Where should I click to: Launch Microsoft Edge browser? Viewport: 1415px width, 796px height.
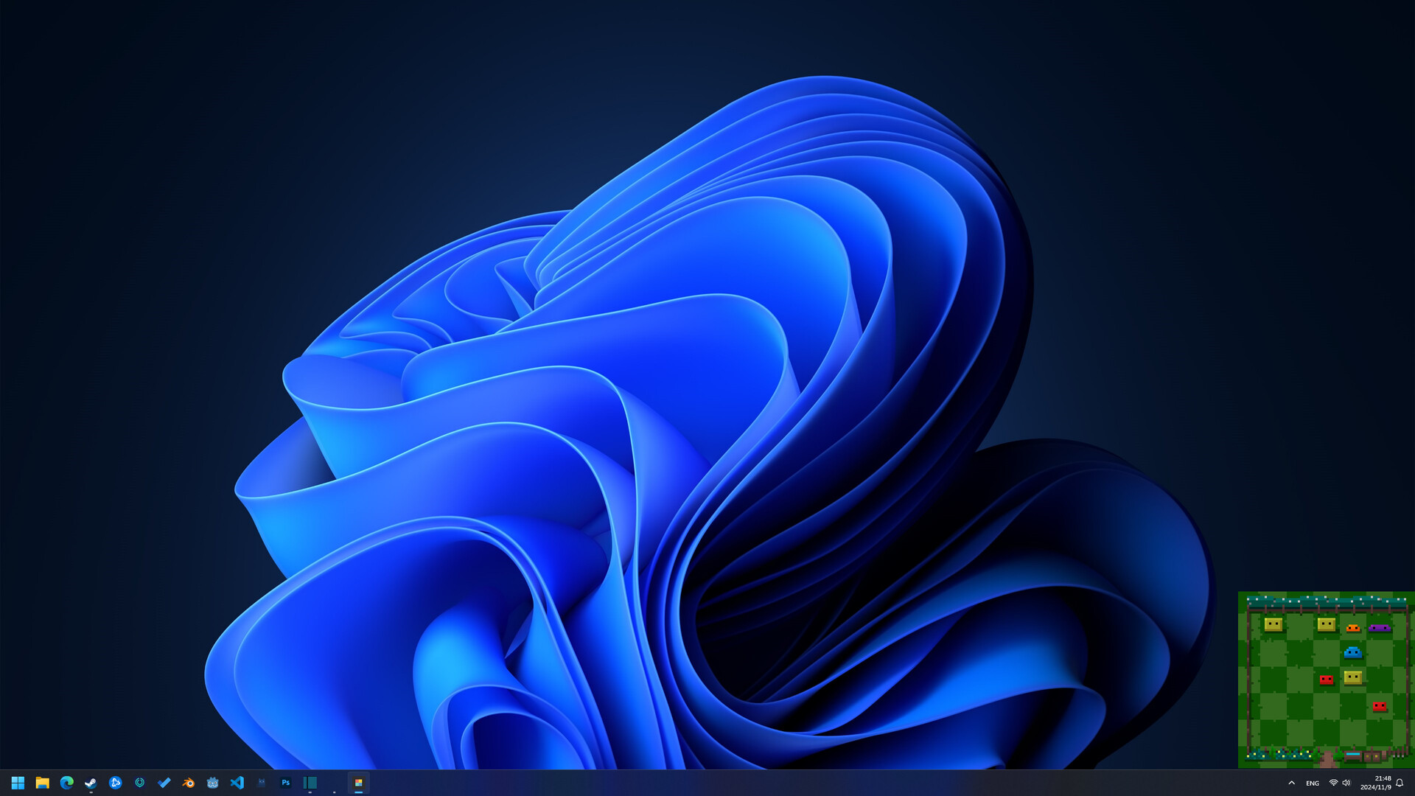tap(66, 783)
